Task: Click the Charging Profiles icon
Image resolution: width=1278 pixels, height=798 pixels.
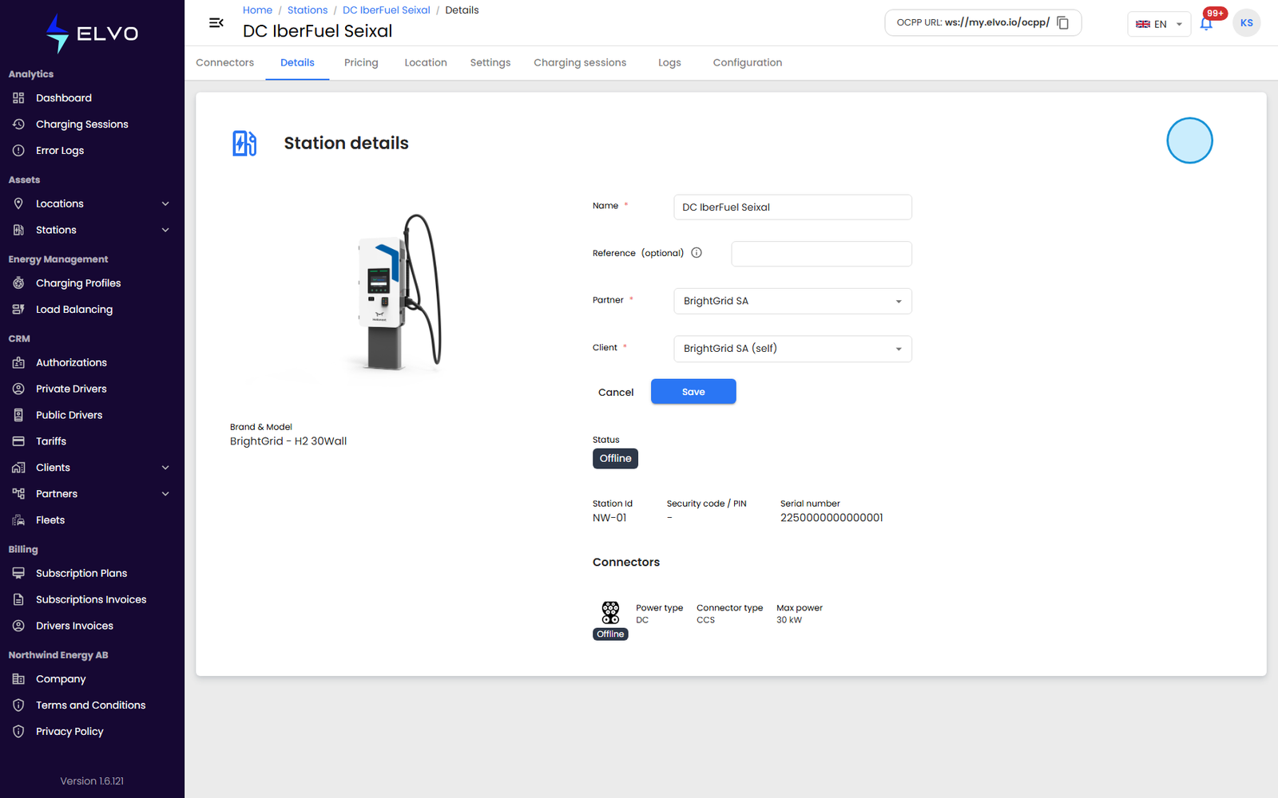Action: click(18, 283)
